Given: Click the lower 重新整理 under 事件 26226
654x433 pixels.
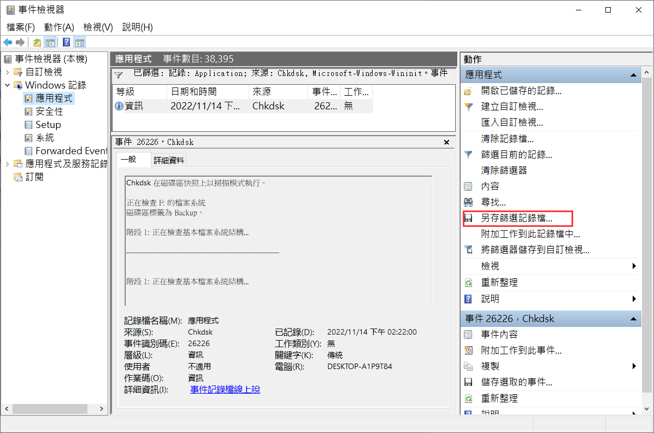Looking at the screenshot, I should point(499,399).
